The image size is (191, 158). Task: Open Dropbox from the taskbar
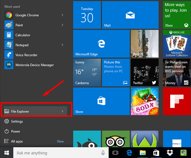point(169,153)
